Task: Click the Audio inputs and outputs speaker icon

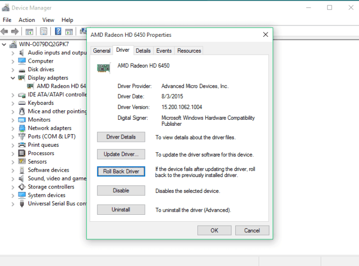Action: coord(21,53)
